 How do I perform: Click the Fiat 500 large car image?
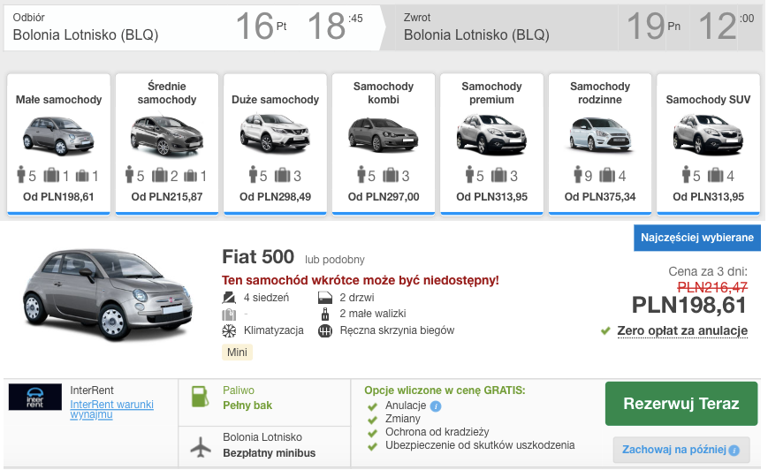coord(107,293)
